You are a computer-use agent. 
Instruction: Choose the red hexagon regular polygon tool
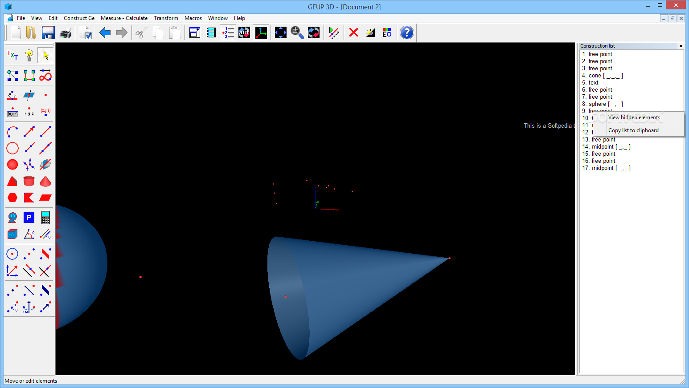pos(12,198)
